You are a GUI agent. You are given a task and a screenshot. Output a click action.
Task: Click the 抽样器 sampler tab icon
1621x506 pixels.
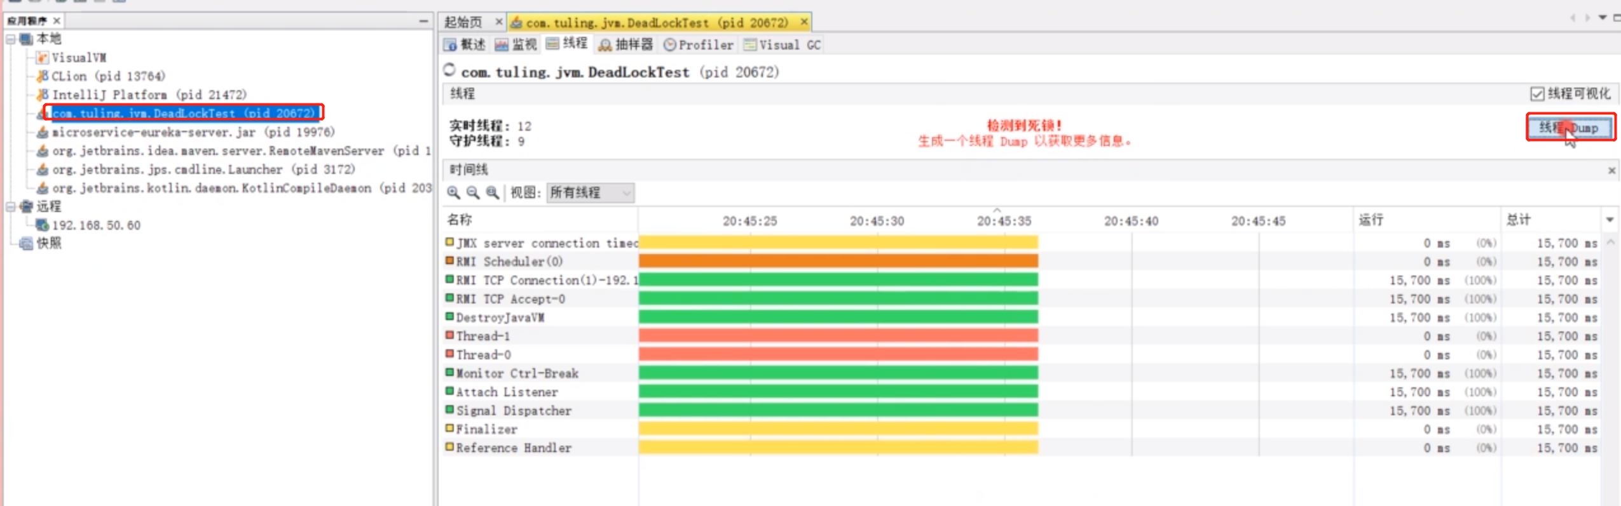605,45
